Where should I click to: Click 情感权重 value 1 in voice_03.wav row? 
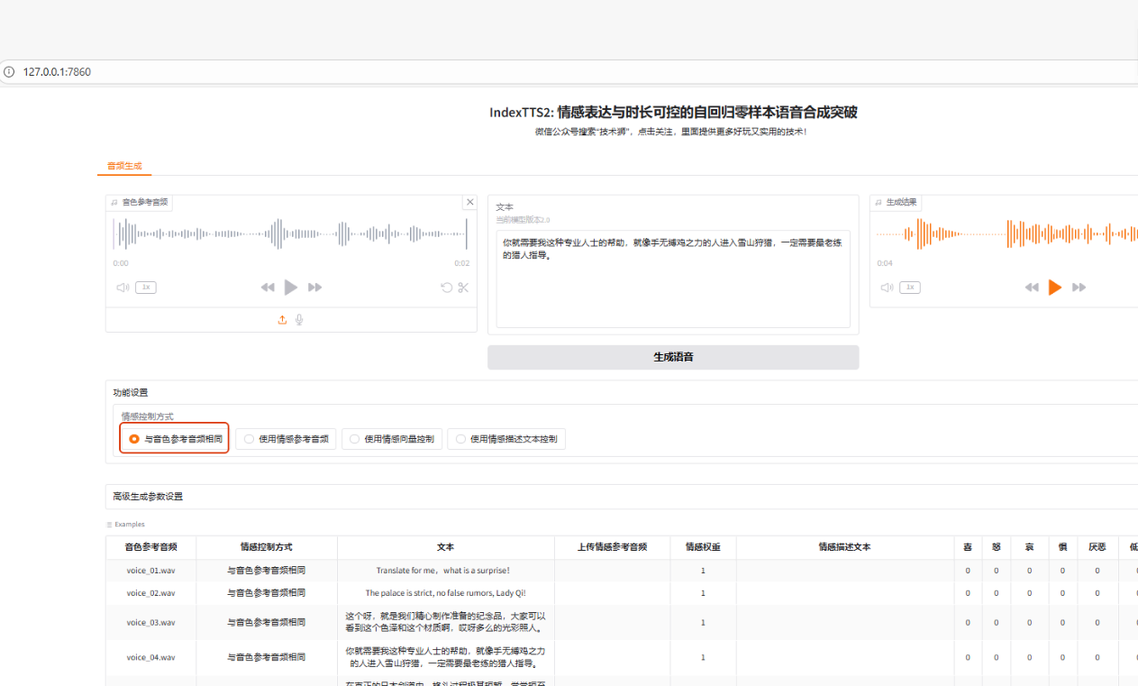(x=703, y=623)
